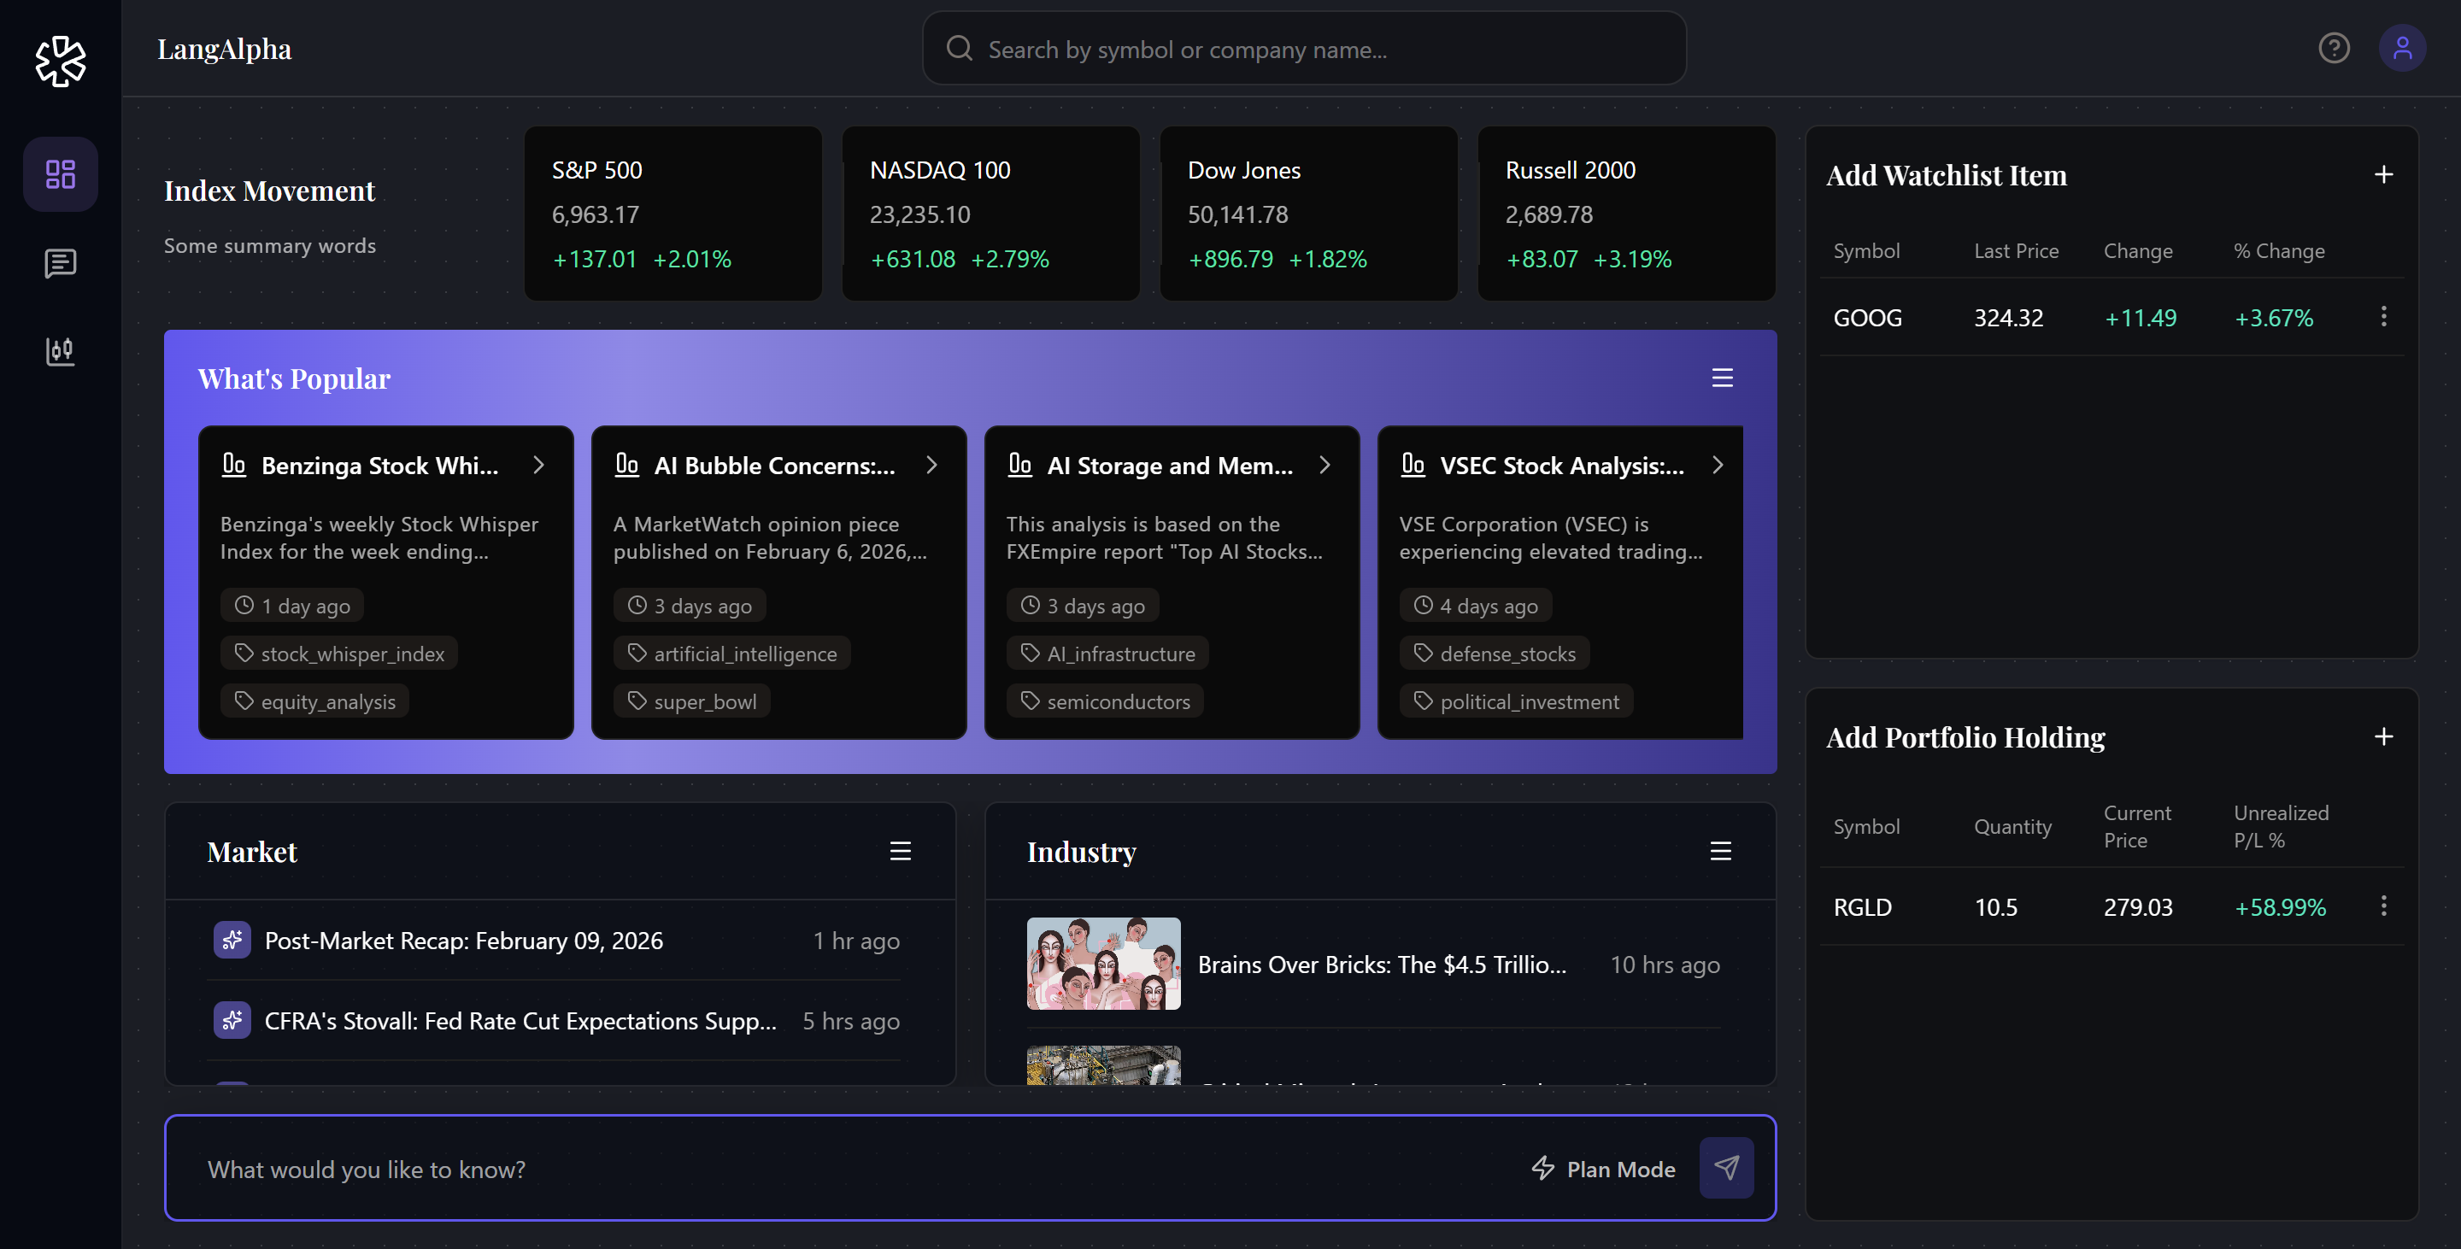The width and height of the screenshot is (2461, 1249).
Task: Open Post-Market Recap February 09 article
Action: (x=463, y=941)
